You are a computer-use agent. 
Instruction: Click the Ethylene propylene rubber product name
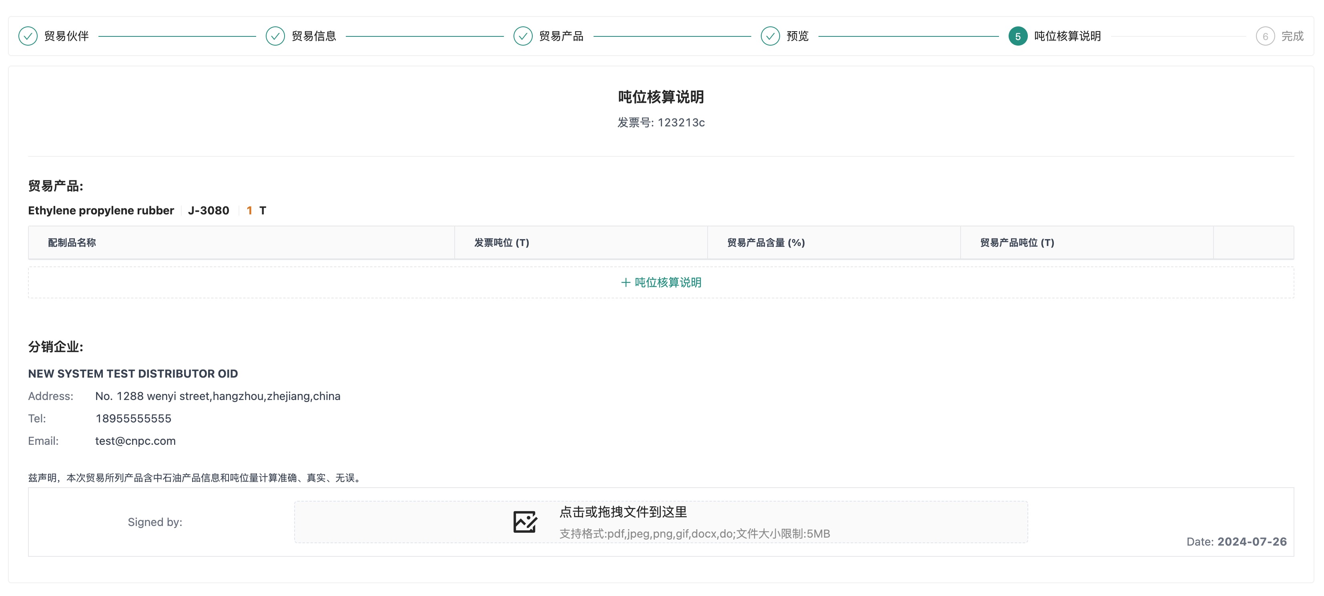coord(101,211)
